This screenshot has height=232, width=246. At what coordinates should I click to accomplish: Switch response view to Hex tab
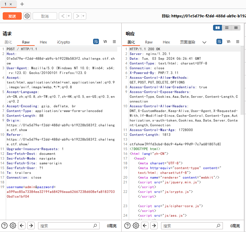[166, 42]
